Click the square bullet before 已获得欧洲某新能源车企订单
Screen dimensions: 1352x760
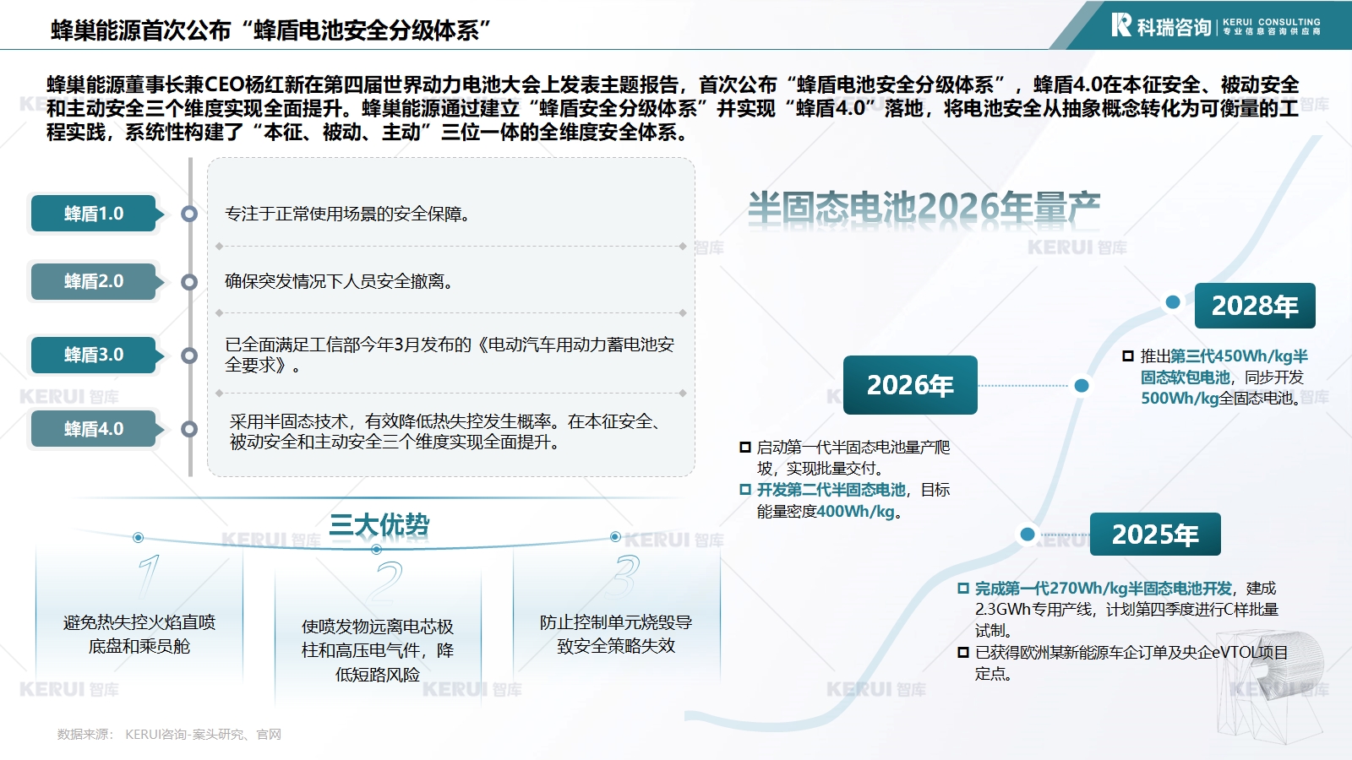963,653
